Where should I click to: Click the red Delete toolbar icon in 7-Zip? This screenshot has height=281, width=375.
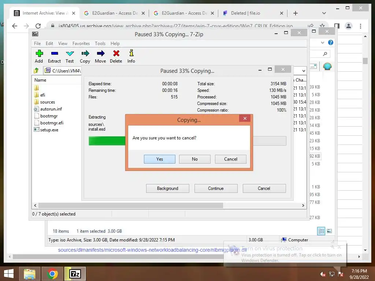[116, 53]
